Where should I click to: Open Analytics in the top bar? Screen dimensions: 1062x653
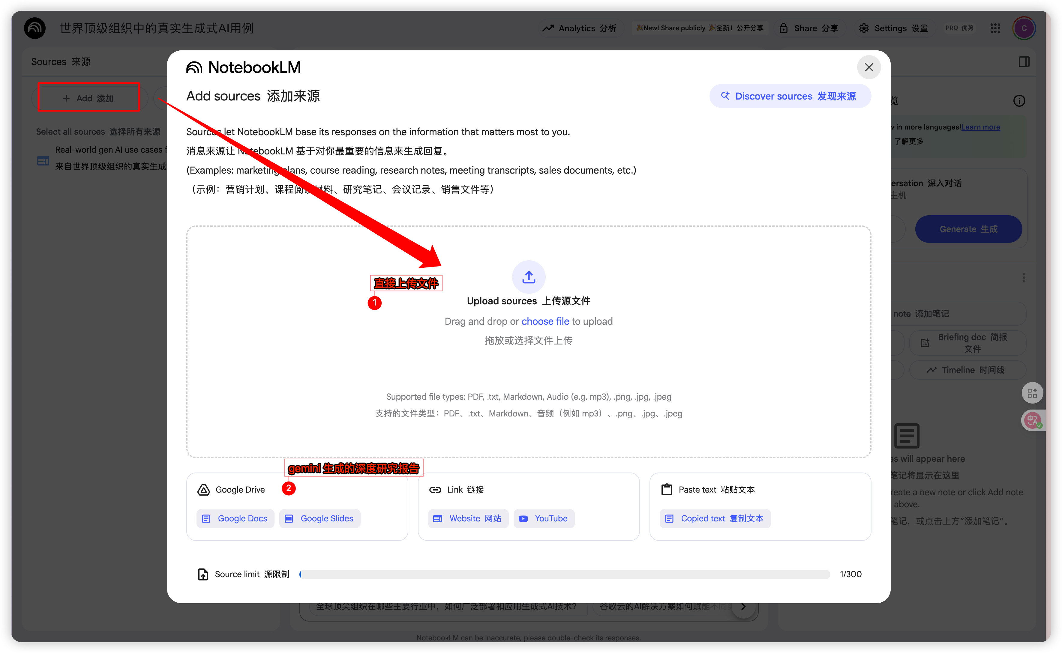[579, 28]
